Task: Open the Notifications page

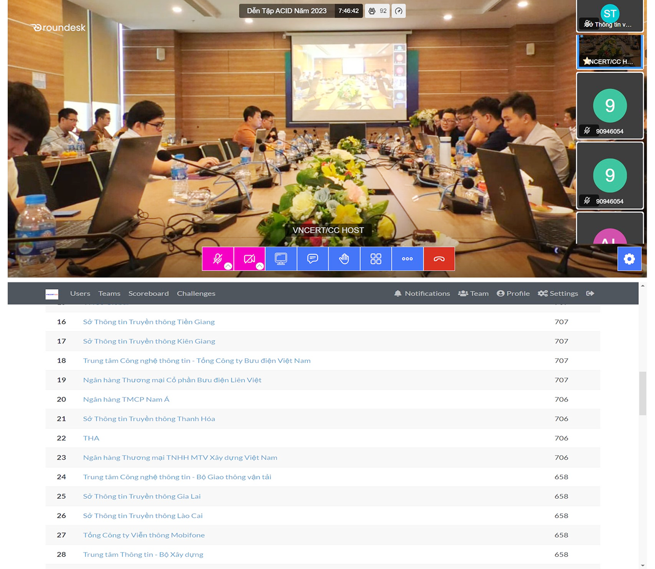Action: 422,293
